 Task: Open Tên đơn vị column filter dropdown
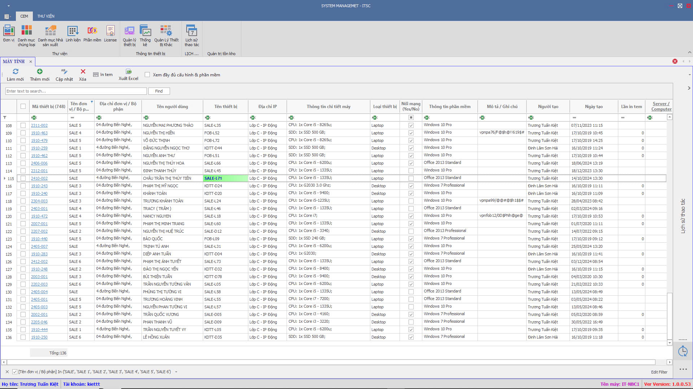point(92,102)
